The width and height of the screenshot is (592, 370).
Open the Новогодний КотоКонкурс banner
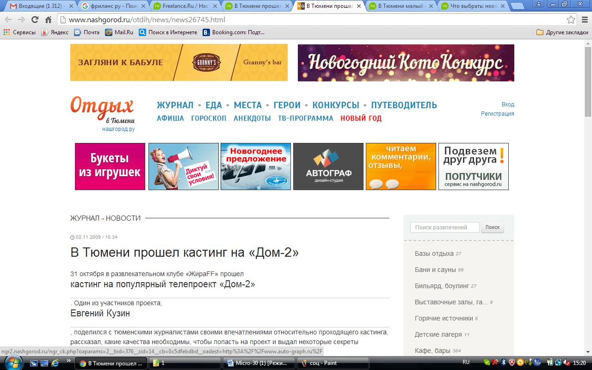[x=406, y=62]
